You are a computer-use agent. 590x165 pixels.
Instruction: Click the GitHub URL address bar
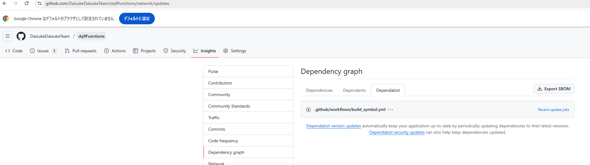[107, 3]
